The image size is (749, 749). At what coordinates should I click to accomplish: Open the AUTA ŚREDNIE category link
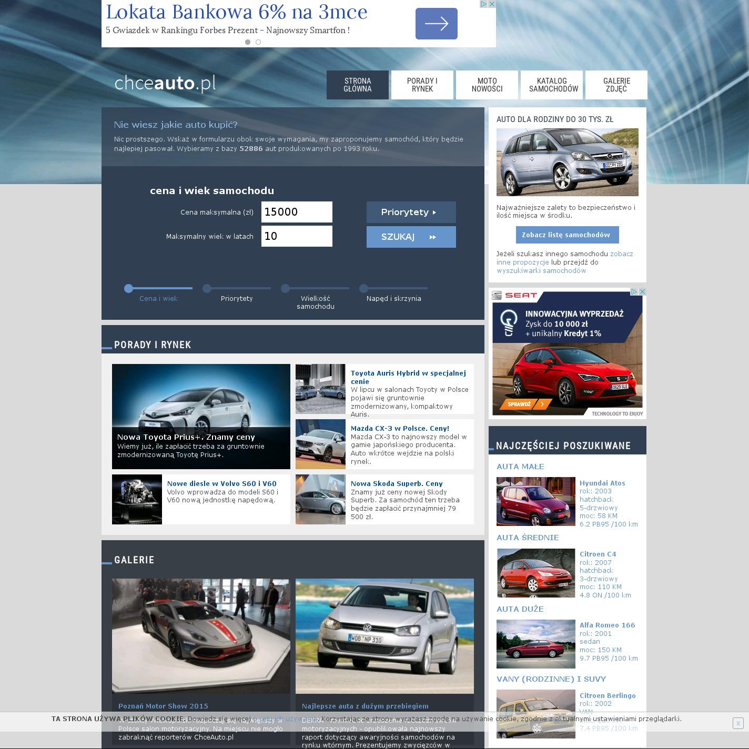[x=528, y=538]
